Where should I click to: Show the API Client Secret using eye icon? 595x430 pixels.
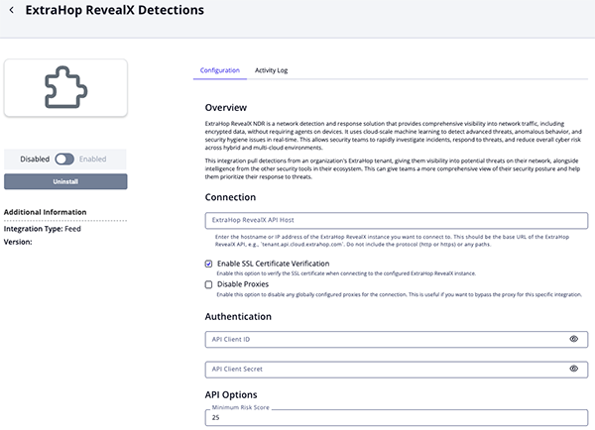[574, 369]
